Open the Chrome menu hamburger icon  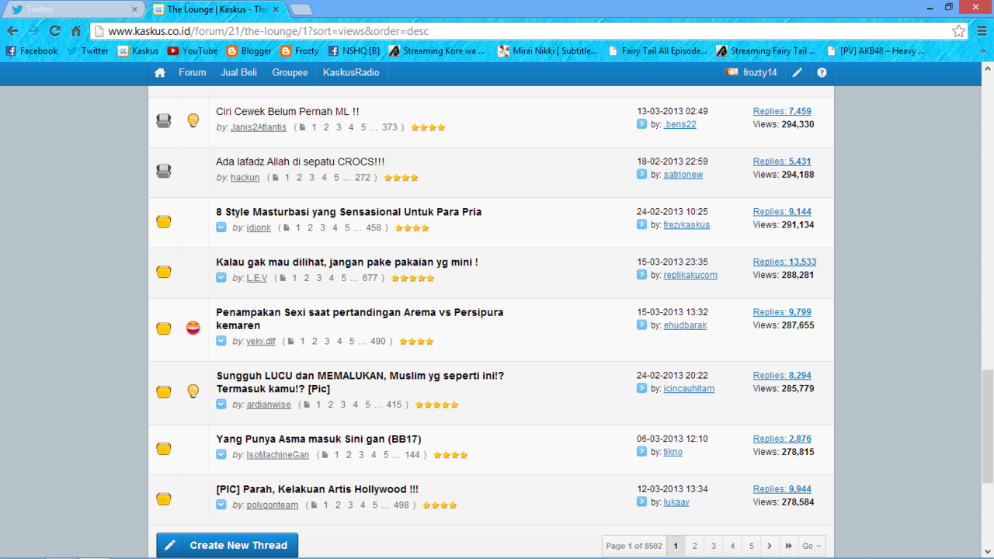coord(982,31)
